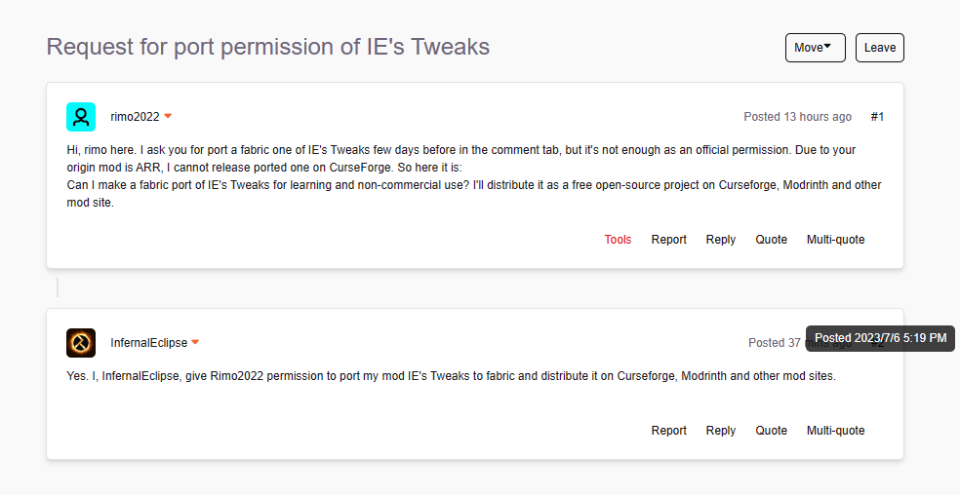Multi-quote the first post
The image size is (960, 495).
click(x=835, y=240)
